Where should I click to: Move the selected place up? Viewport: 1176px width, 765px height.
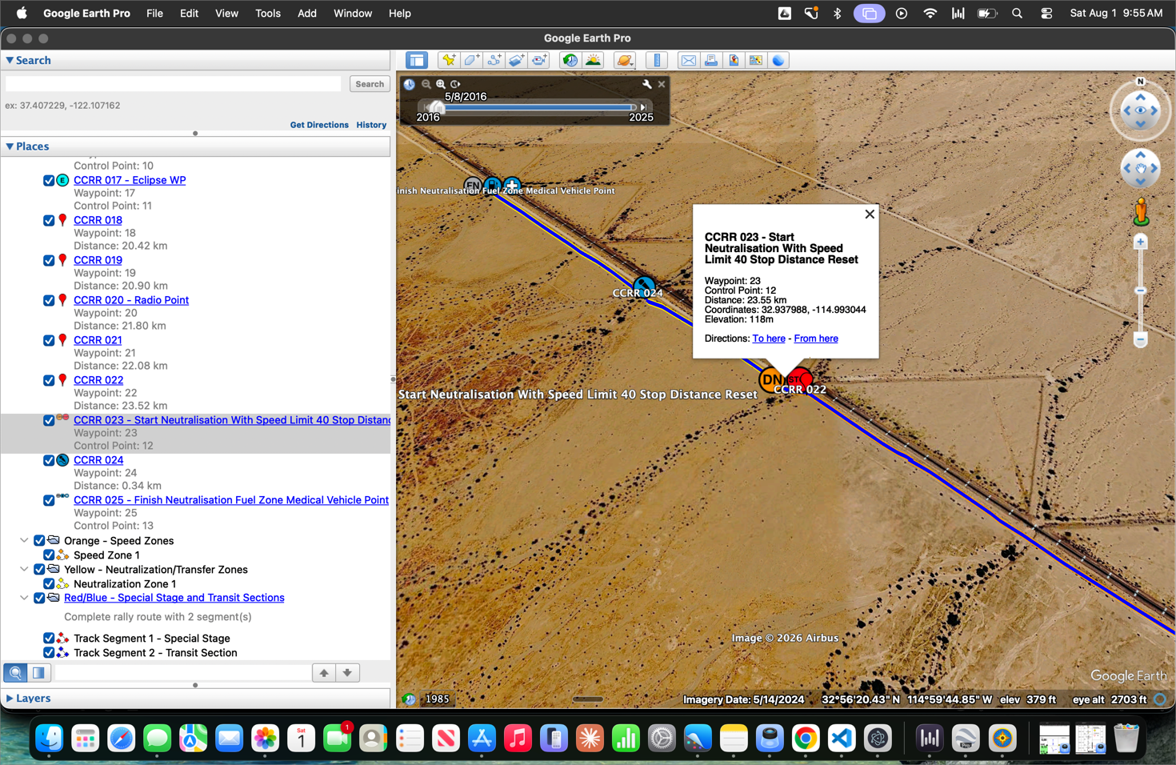(x=324, y=673)
